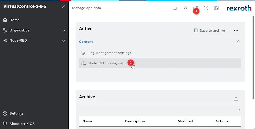Click the Archive section heading
The height and width of the screenshot is (129, 255).
click(x=87, y=97)
